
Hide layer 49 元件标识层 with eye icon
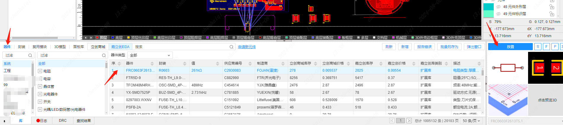[498, 14]
